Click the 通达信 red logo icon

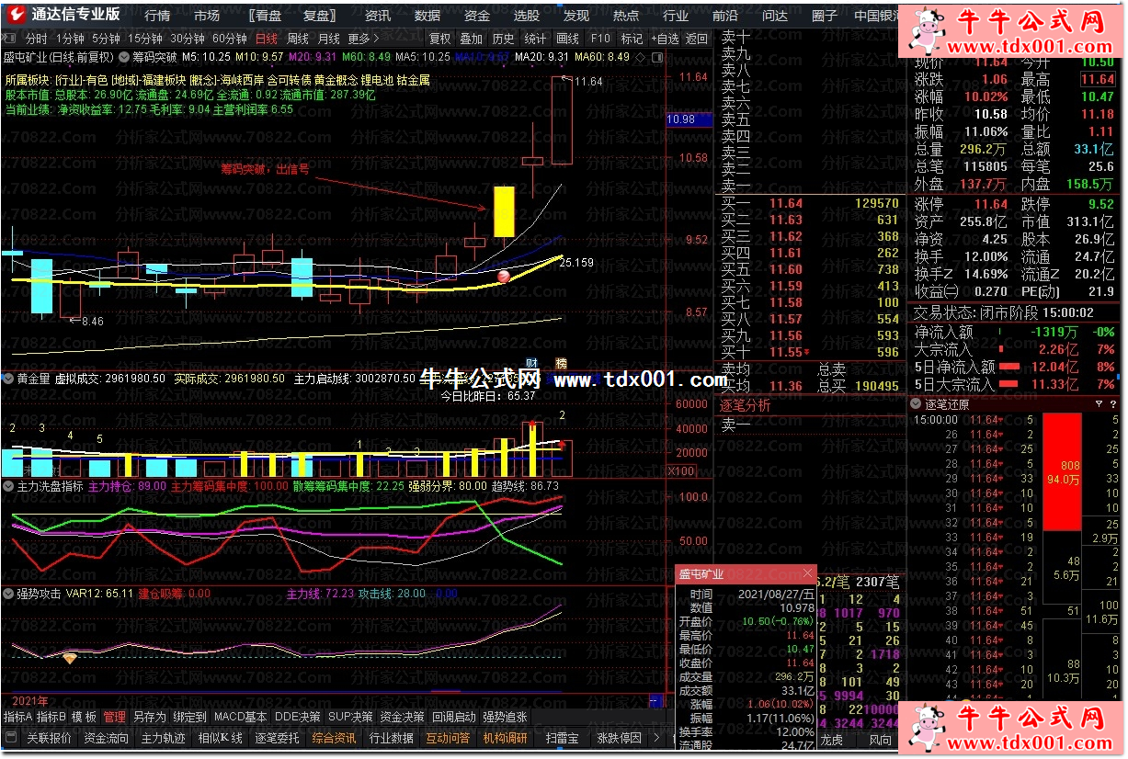[x=15, y=14]
